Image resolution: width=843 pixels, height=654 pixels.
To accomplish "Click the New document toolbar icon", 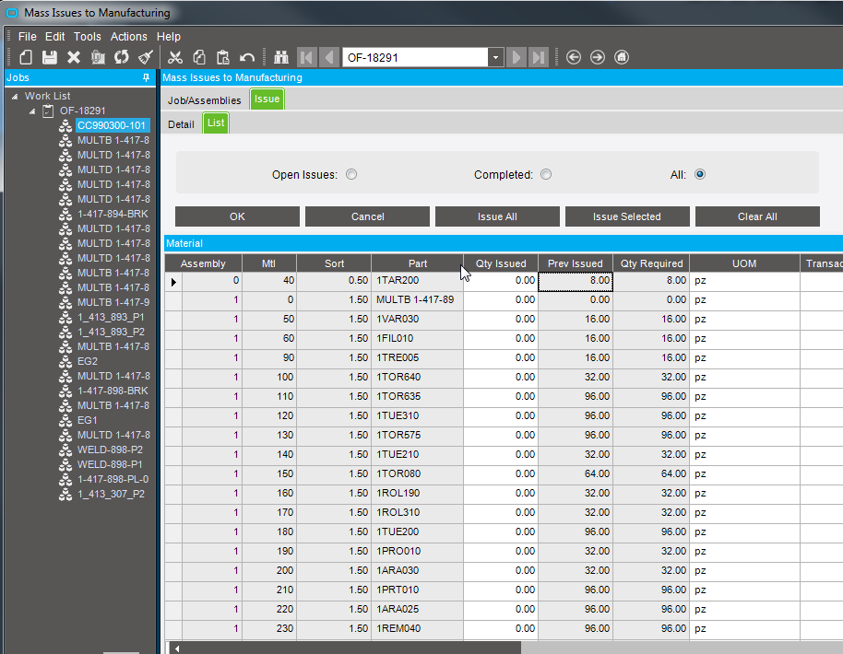I will coord(26,57).
